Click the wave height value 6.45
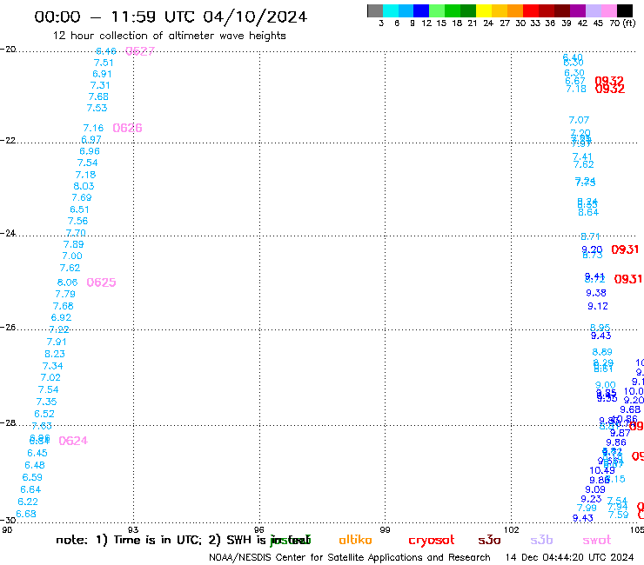The height and width of the screenshot is (565, 644). (x=37, y=454)
